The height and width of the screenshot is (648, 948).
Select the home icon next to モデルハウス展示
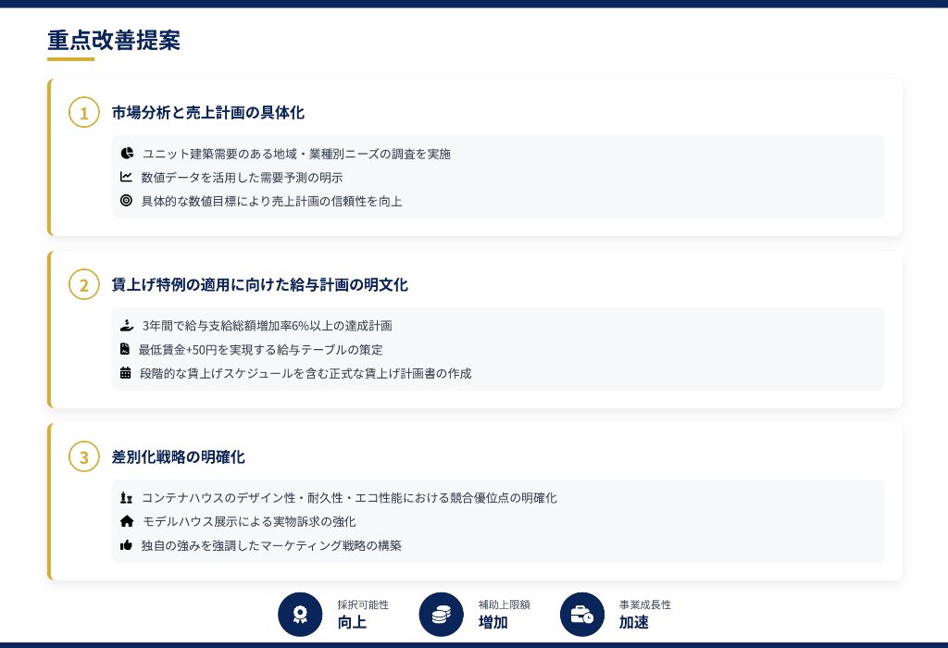127,520
